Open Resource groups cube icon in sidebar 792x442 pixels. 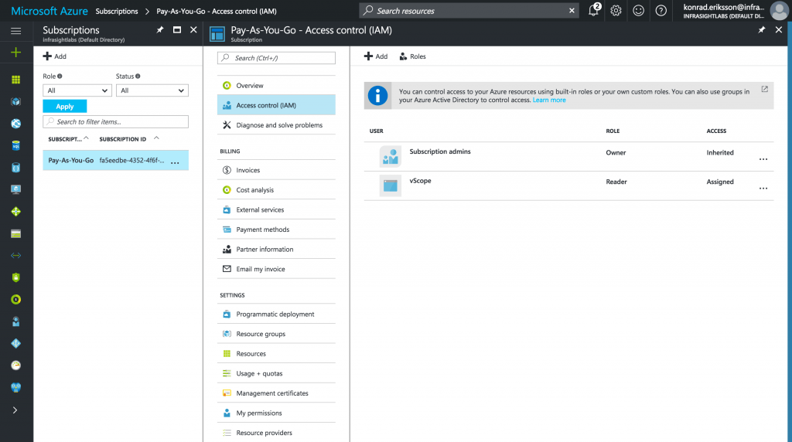(15, 101)
